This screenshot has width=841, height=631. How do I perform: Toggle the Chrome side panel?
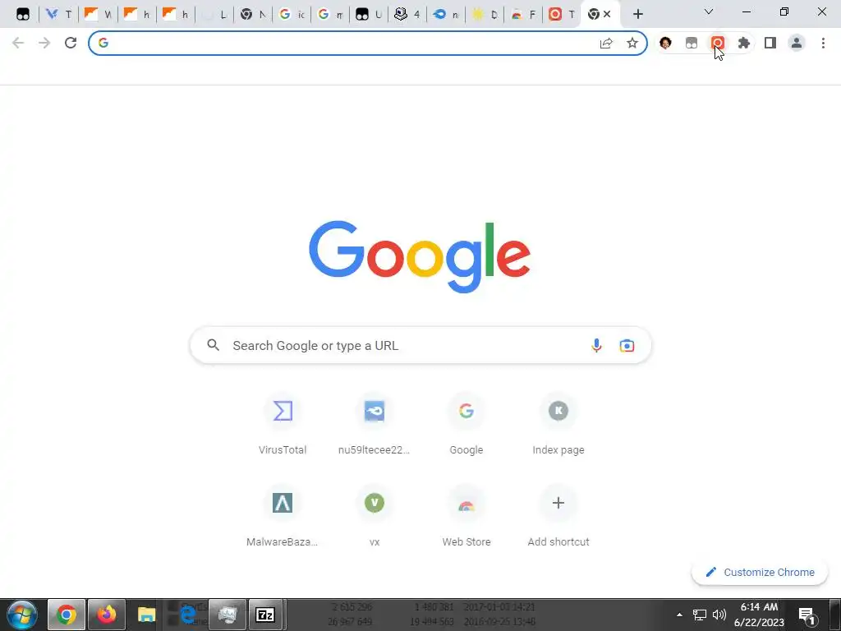coord(770,43)
